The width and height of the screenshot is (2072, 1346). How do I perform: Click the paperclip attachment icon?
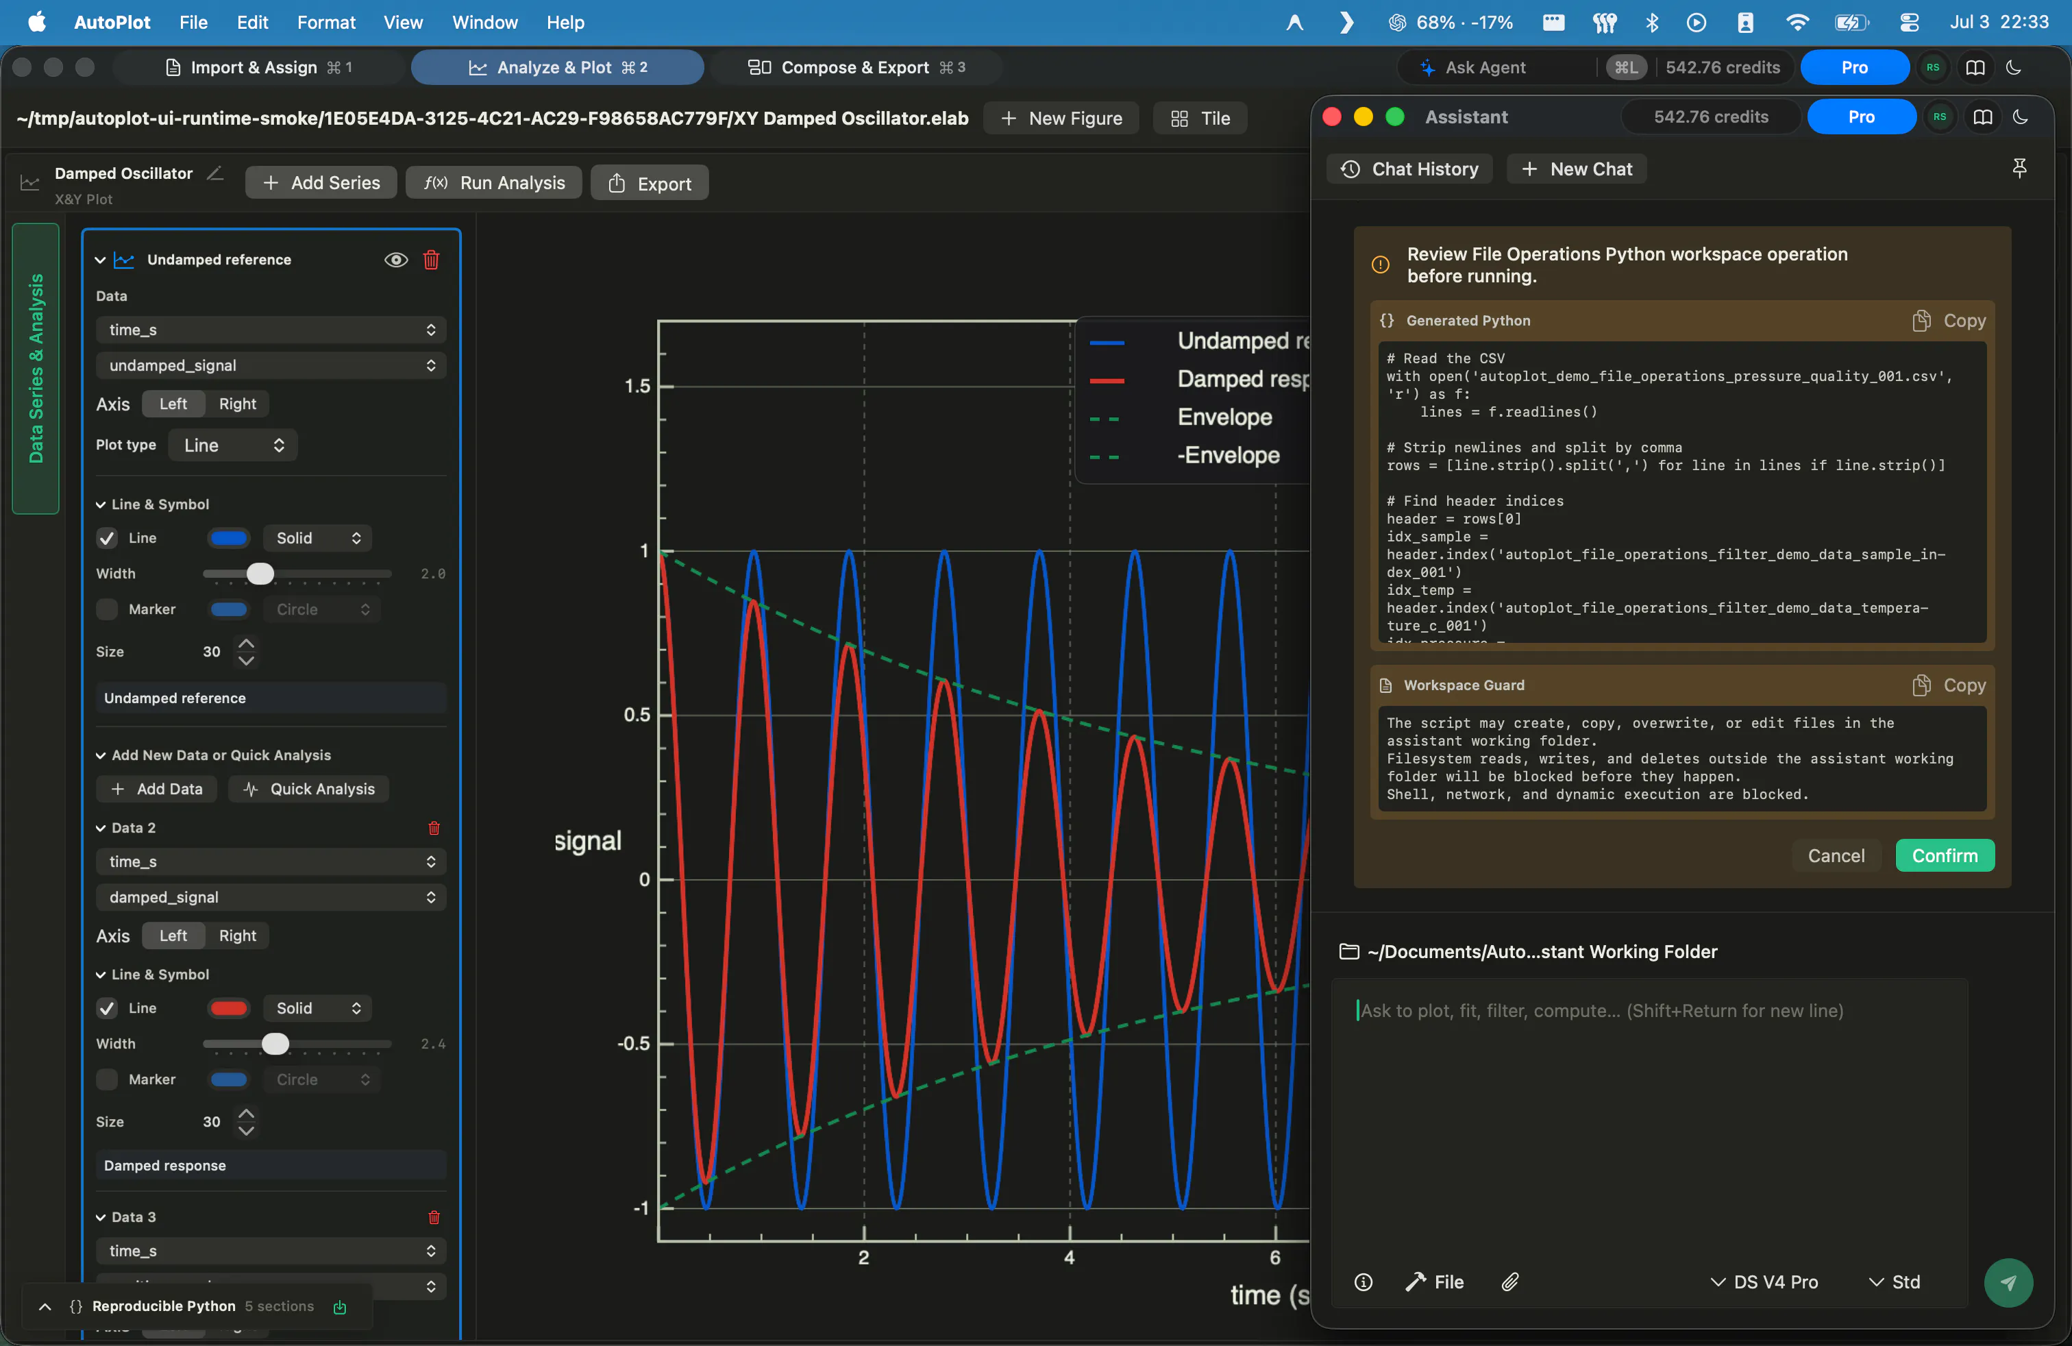coord(1510,1282)
